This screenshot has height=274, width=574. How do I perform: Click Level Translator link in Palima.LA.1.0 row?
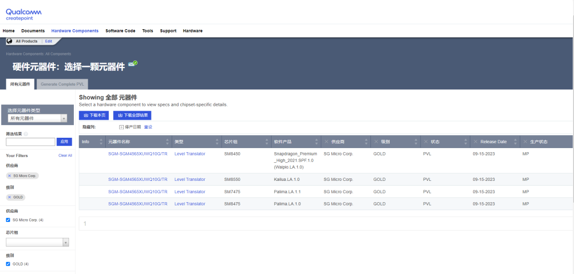tap(190, 204)
